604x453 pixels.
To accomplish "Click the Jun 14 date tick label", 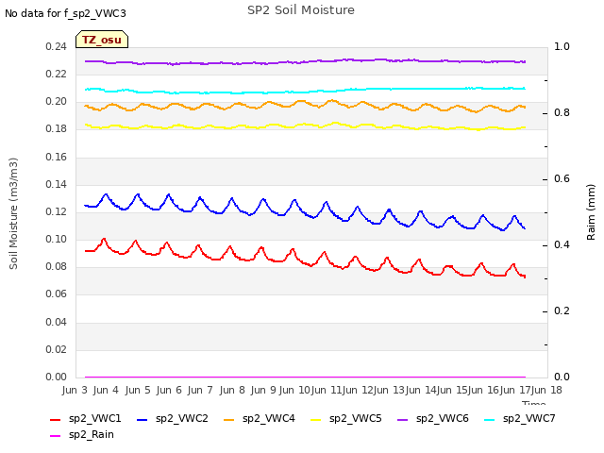I will 420,390.
